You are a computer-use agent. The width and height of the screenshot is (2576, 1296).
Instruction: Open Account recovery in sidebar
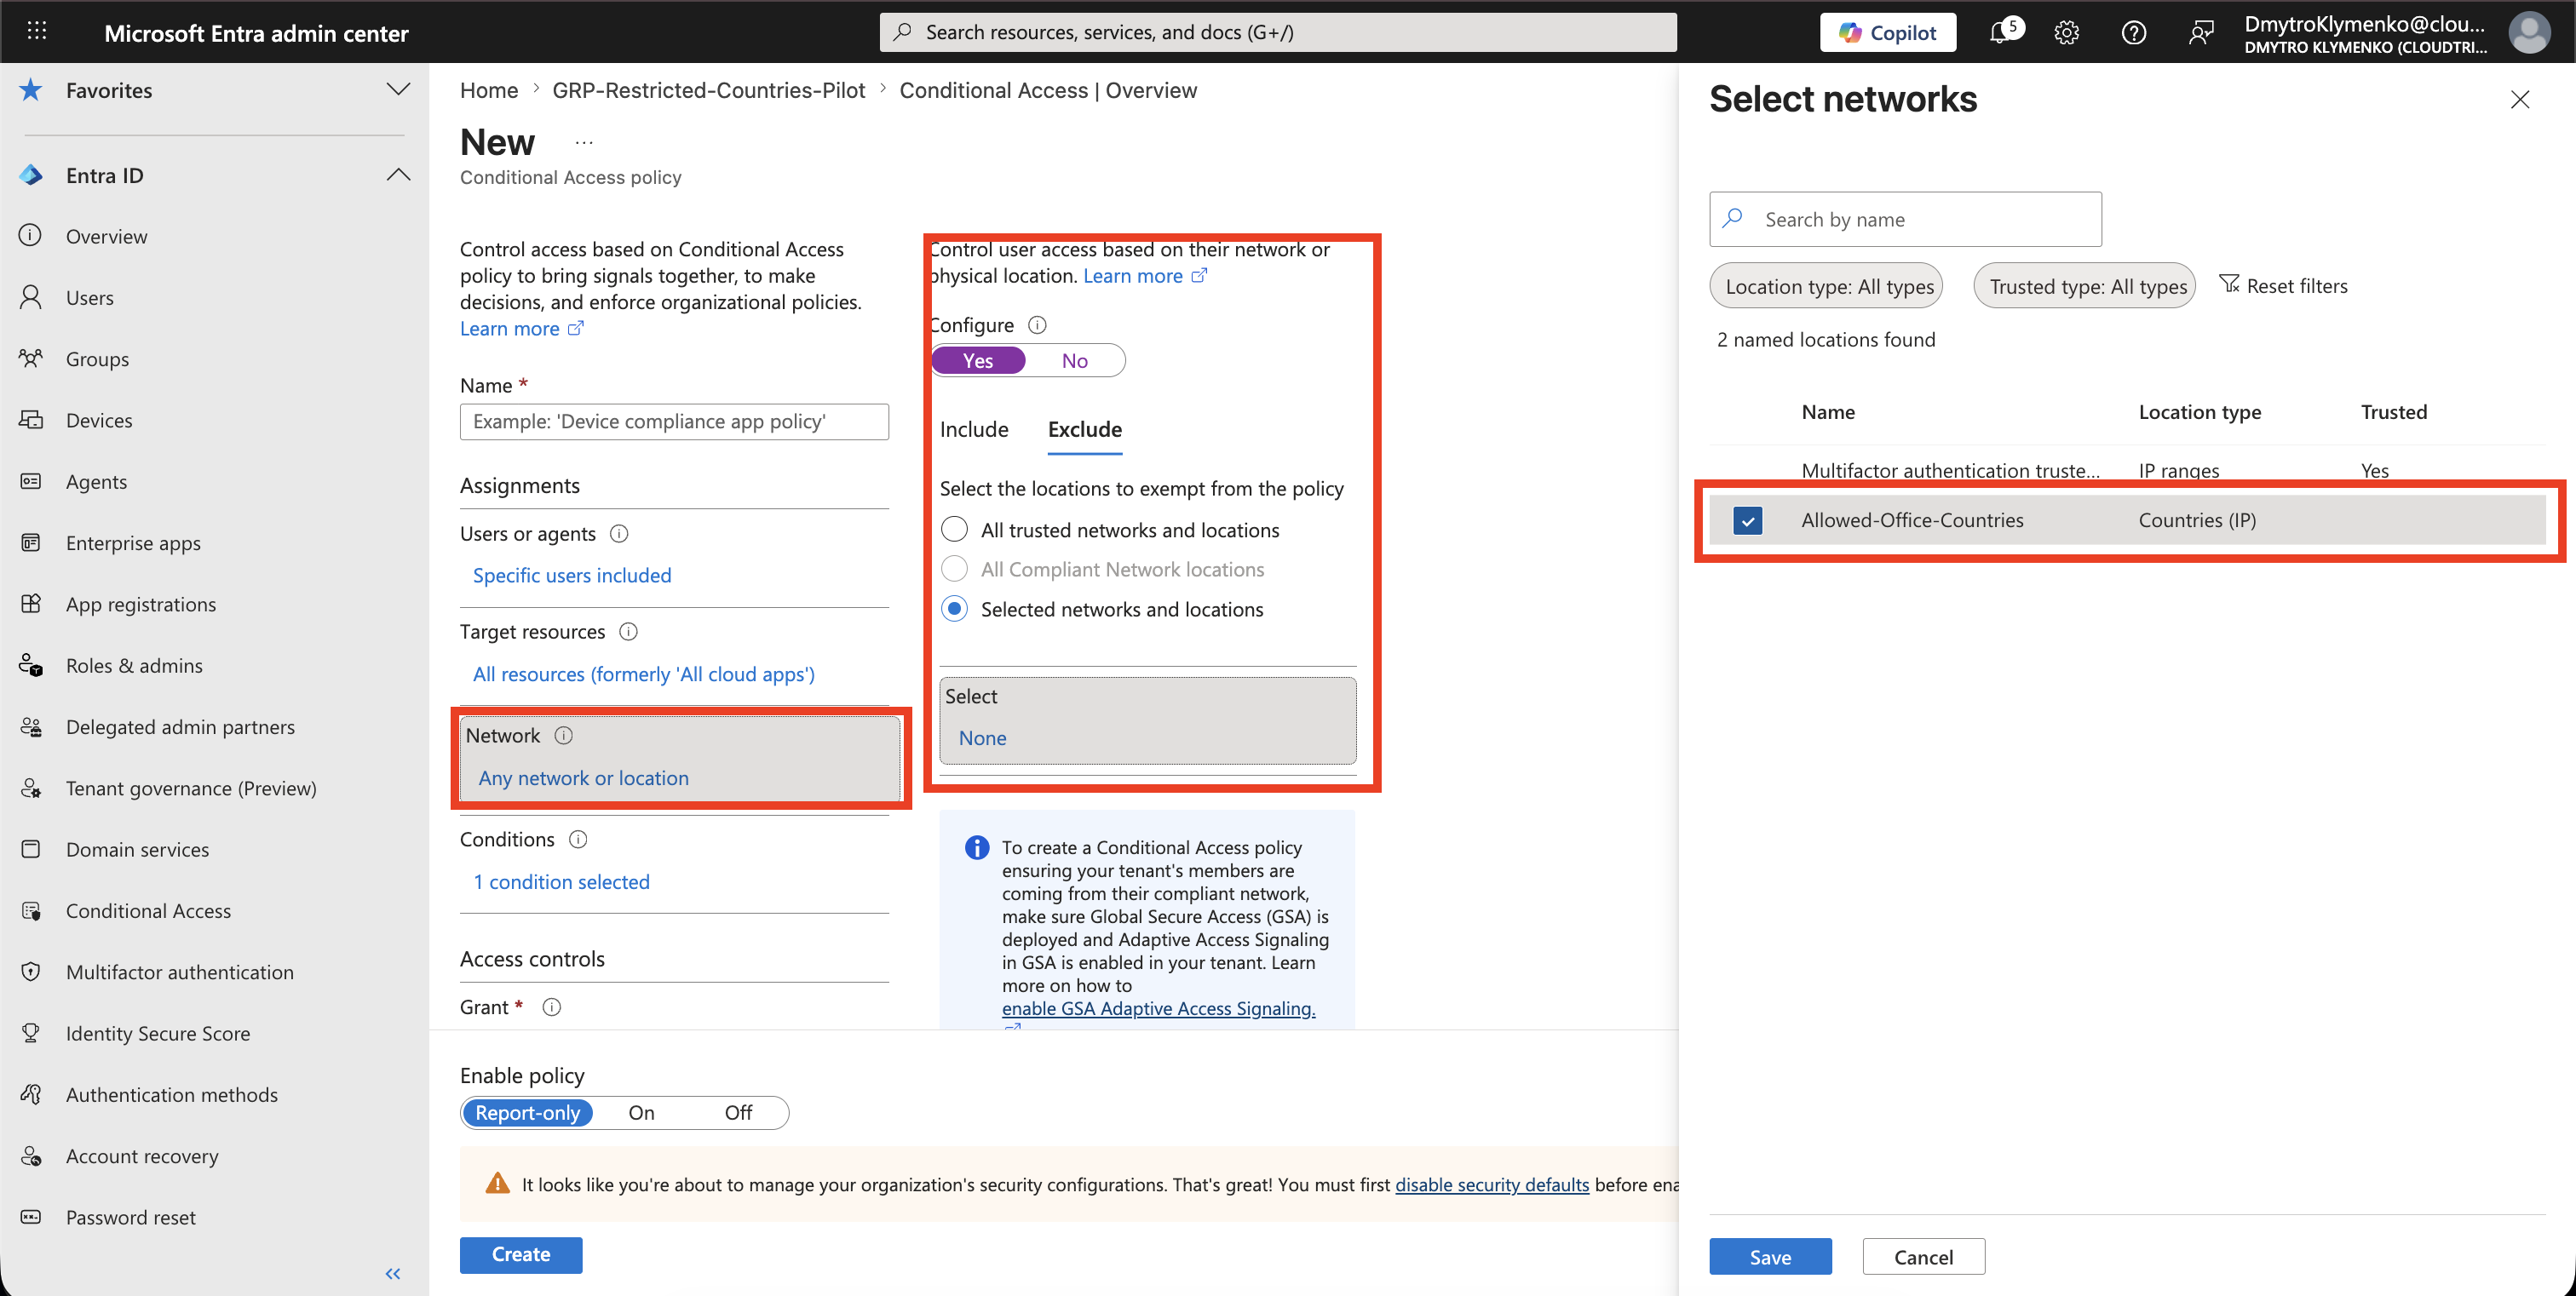tap(142, 1156)
